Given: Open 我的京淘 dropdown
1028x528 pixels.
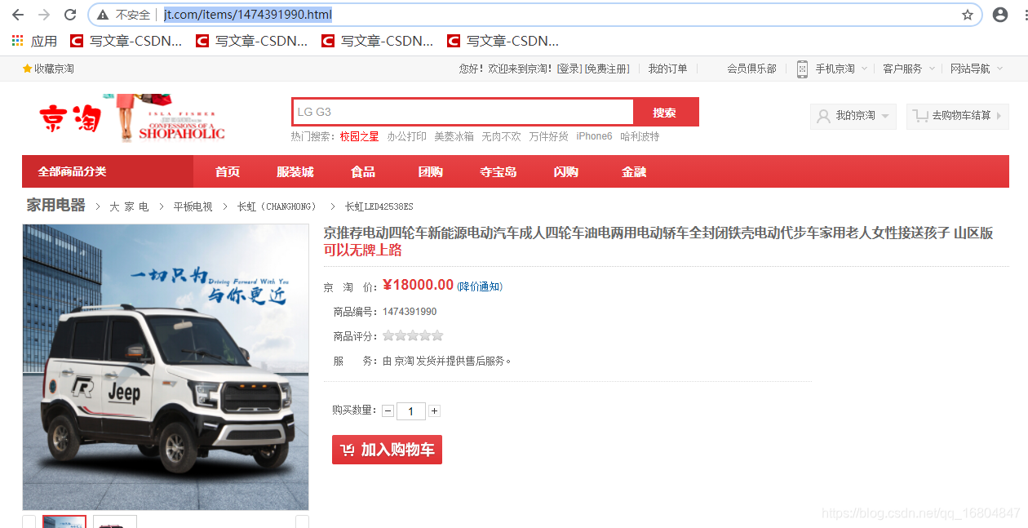Looking at the screenshot, I should [x=853, y=116].
